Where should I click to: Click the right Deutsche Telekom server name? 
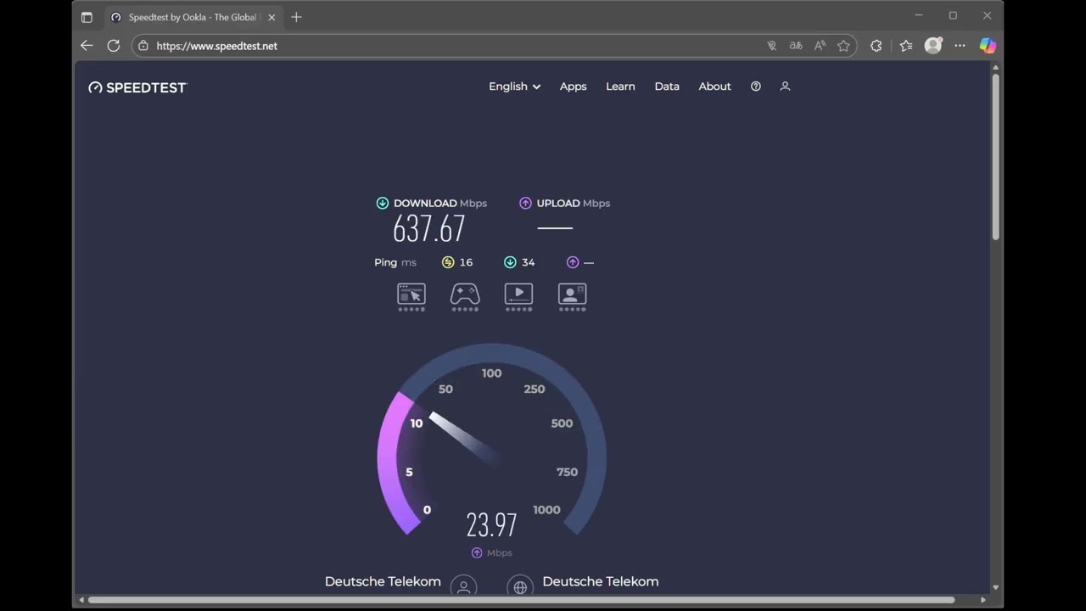click(x=601, y=581)
